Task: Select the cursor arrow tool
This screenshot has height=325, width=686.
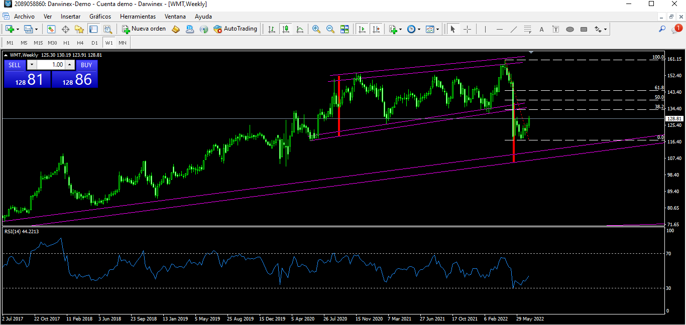Action: (452, 29)
